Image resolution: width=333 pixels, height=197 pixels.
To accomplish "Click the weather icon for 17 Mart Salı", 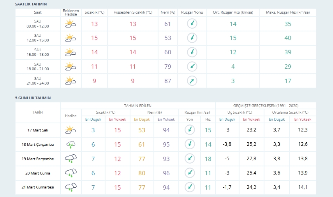I will pos(70,130).
